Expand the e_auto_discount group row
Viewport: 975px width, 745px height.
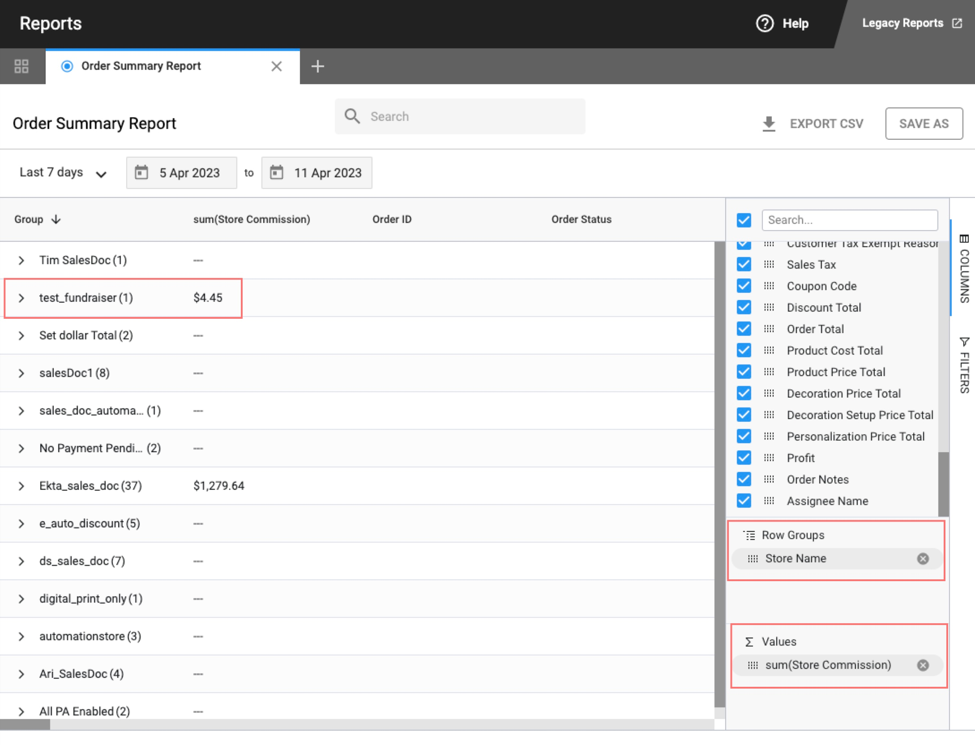[21, 523]
